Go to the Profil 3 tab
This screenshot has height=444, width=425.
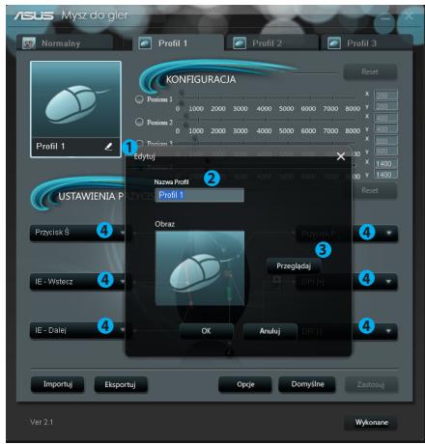point(366,43)
